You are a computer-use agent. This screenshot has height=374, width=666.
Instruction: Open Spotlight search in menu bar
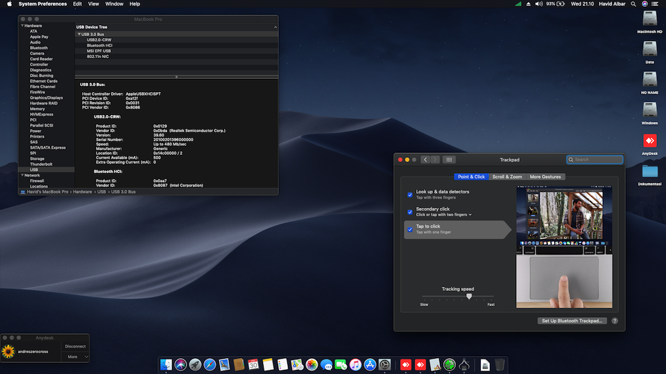coord(633,4)
